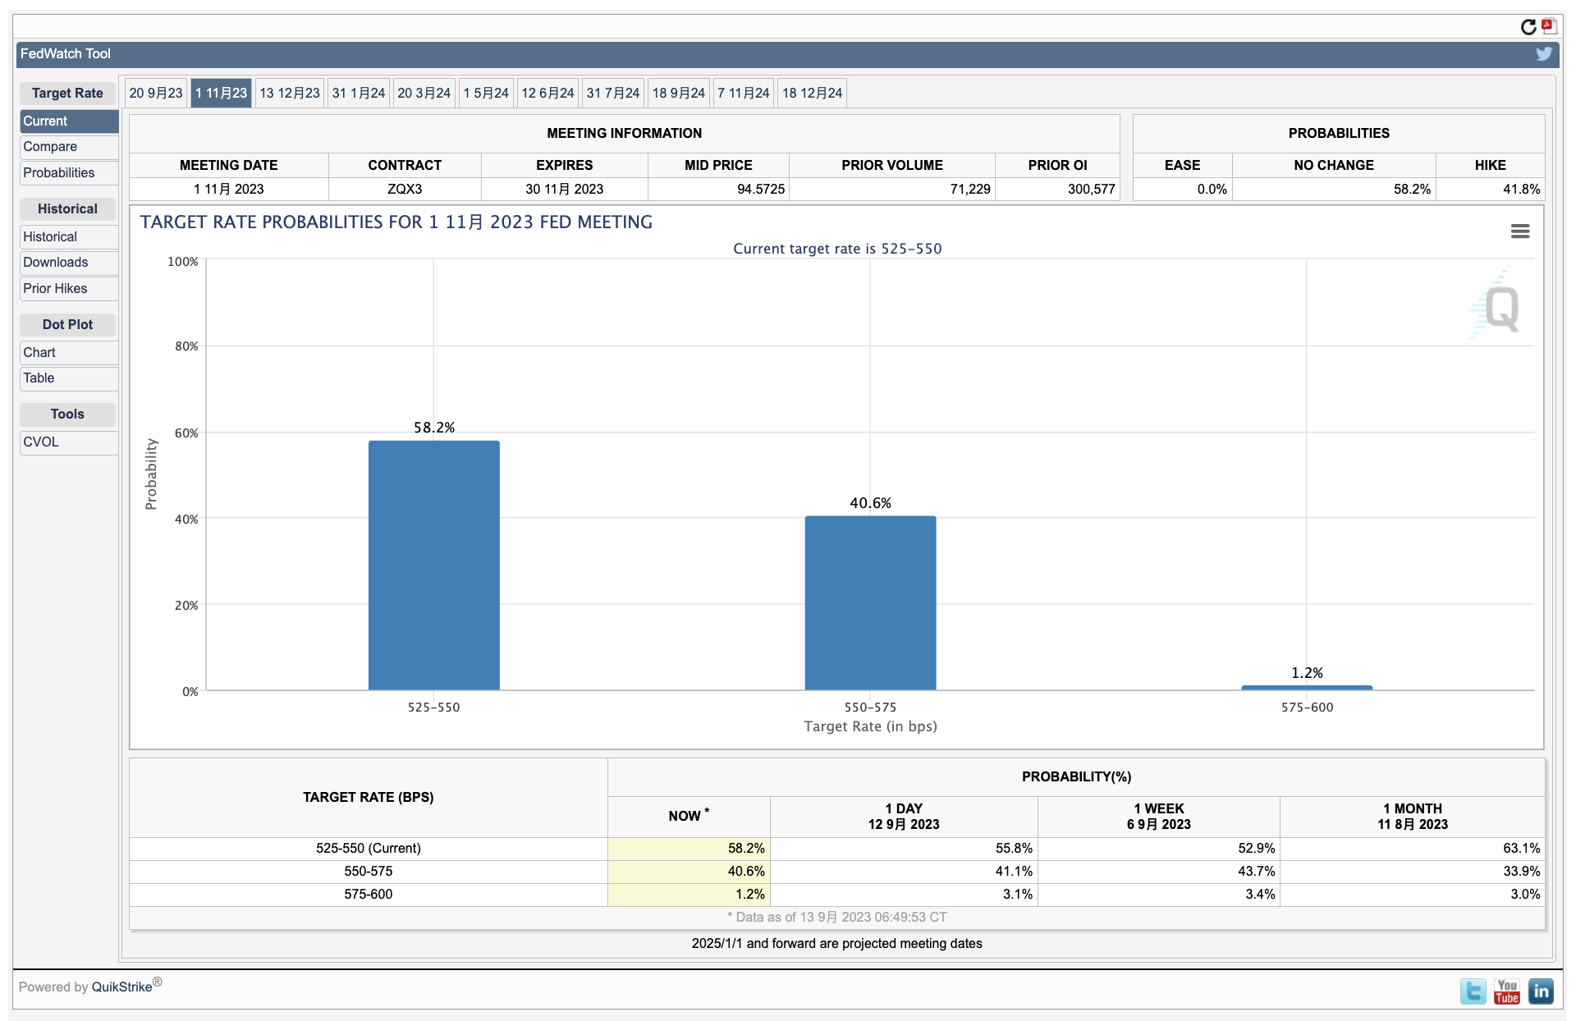This screenshot has width=1576, height=1021.
Task: Open Prior Hikes in sidebar
Action: point(55,289)
